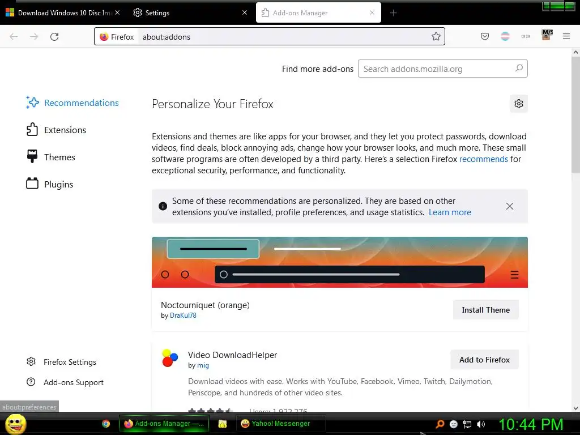Open the 'recommends' link in description

point(484,159)
